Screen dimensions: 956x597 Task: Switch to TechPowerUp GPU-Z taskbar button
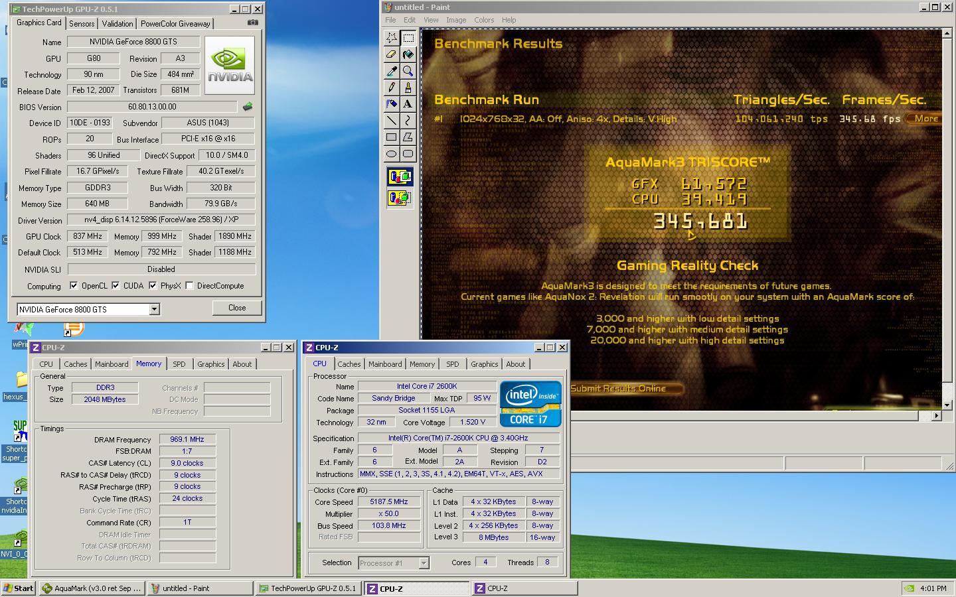click(309, 588)
